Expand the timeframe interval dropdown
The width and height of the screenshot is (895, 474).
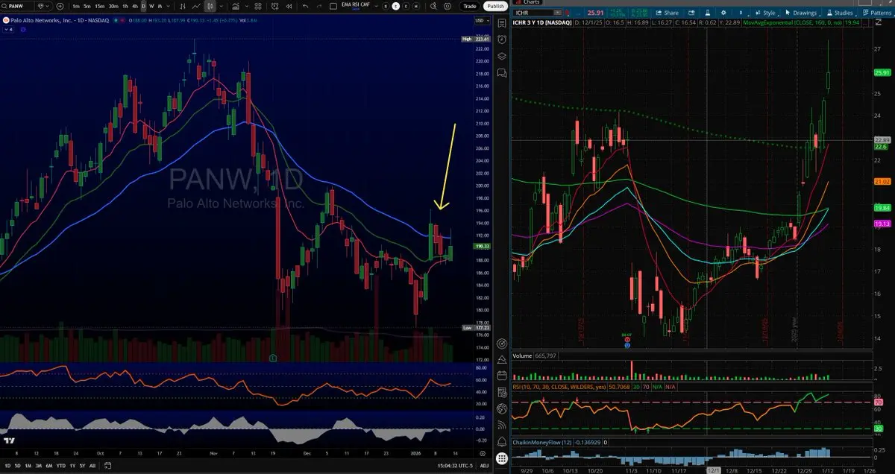coord(169,6)
